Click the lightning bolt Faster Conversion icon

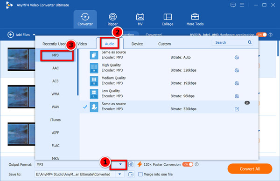pyautogui.click(x=140, y=164)
